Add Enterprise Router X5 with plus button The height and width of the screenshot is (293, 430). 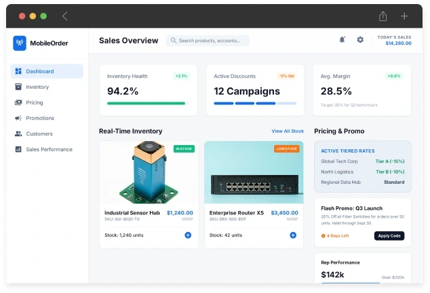pos(293,235)
